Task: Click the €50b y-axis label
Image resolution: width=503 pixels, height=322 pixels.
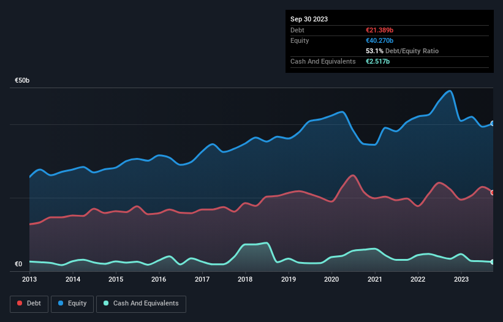Action: tap(22, 80)
